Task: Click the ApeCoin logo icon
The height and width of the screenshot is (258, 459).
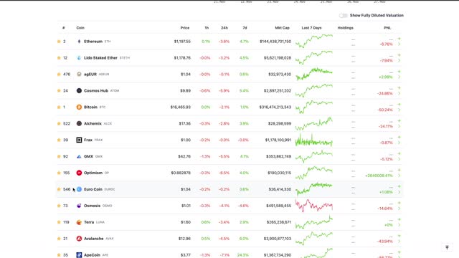Action: tap(79, 255)
